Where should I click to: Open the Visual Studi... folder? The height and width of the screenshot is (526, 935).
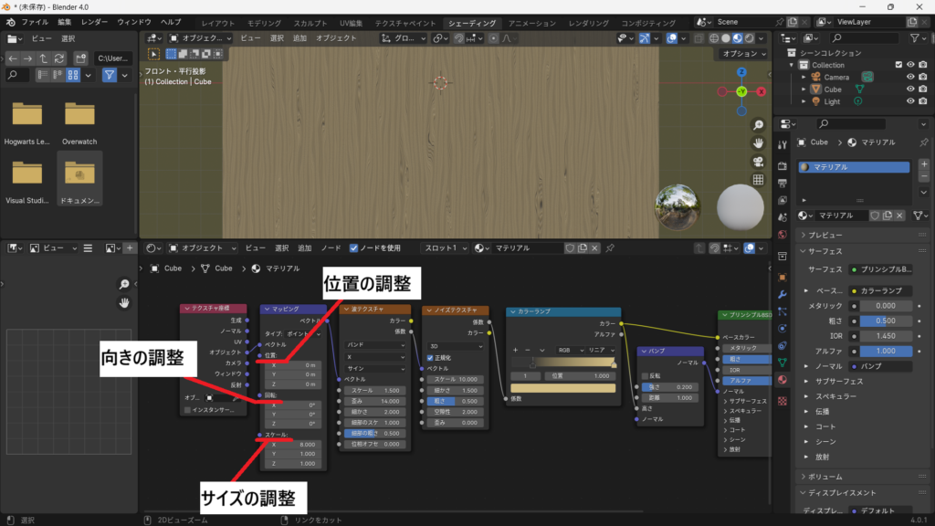click(26, 182)
